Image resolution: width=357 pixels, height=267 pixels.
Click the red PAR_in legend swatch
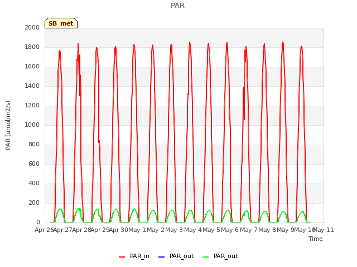click(122, 257)
